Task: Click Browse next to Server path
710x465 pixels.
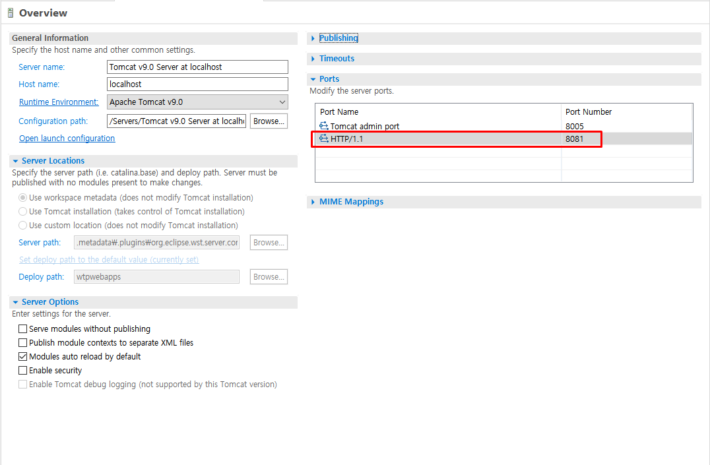Action: pyautogui.click(x=269, y=242)
